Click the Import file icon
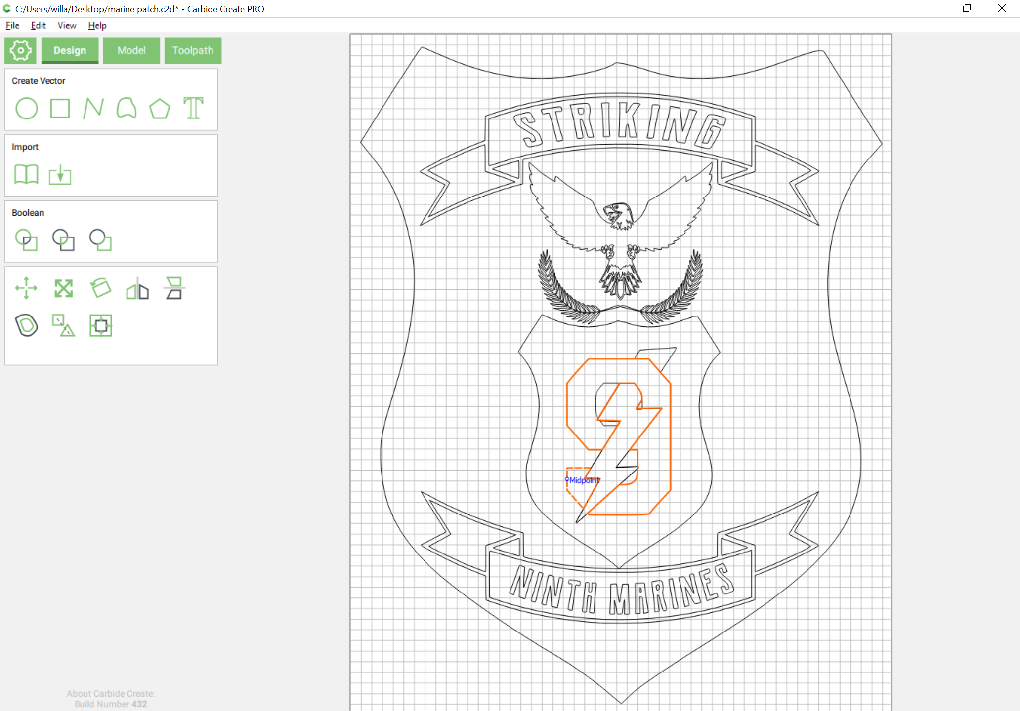Screen dimensions: 1020x711 tap(60, 175)
